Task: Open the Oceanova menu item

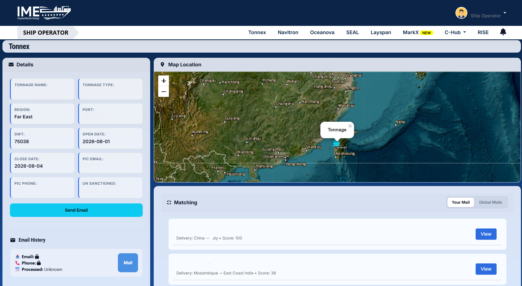Action: pos(322,32)
